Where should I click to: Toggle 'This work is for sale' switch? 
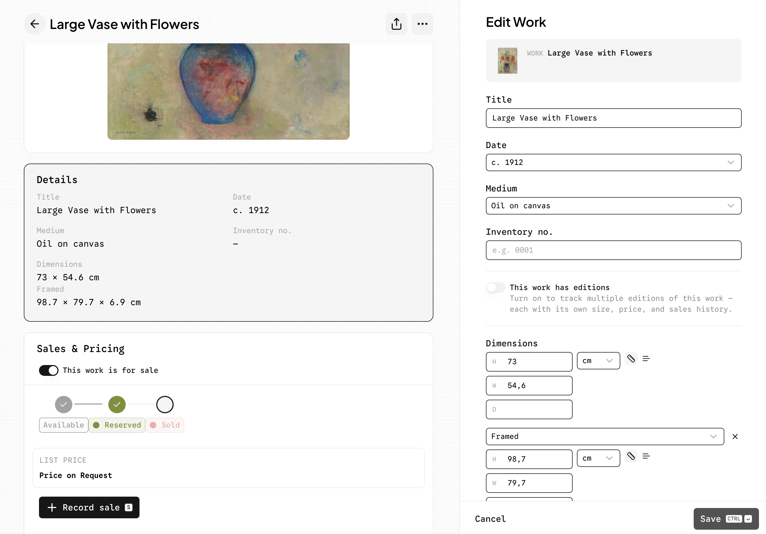(x=49, y=370)
